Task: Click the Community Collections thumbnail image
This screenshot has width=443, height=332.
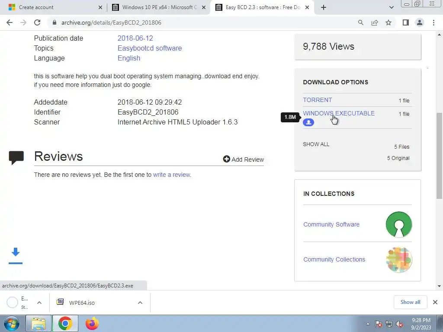Action: (398, 259)
